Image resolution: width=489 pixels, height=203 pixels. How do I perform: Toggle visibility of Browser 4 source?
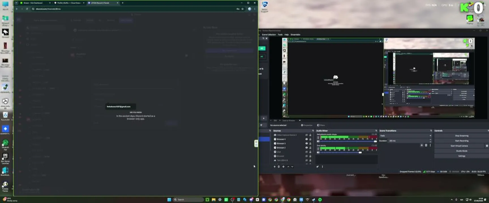306,139
